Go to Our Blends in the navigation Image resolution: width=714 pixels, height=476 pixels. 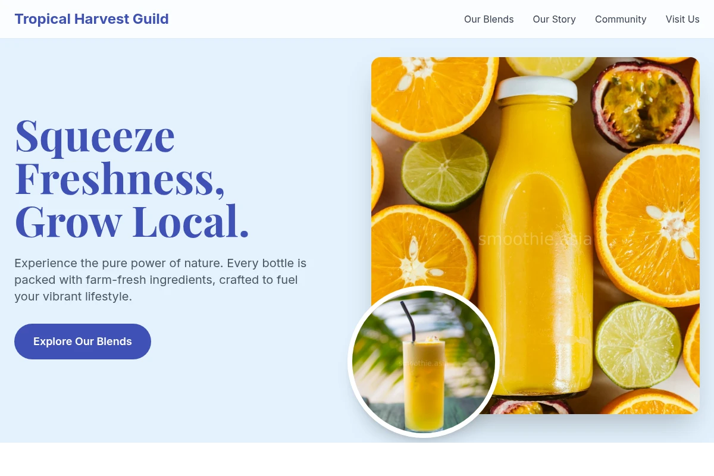click(x=488, y=19)
